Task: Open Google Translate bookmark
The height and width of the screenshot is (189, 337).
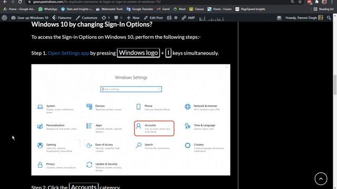Action: 140,9
